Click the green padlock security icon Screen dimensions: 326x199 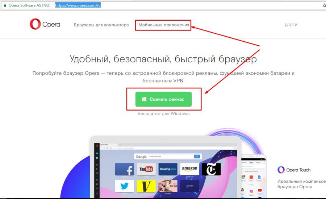5,5
